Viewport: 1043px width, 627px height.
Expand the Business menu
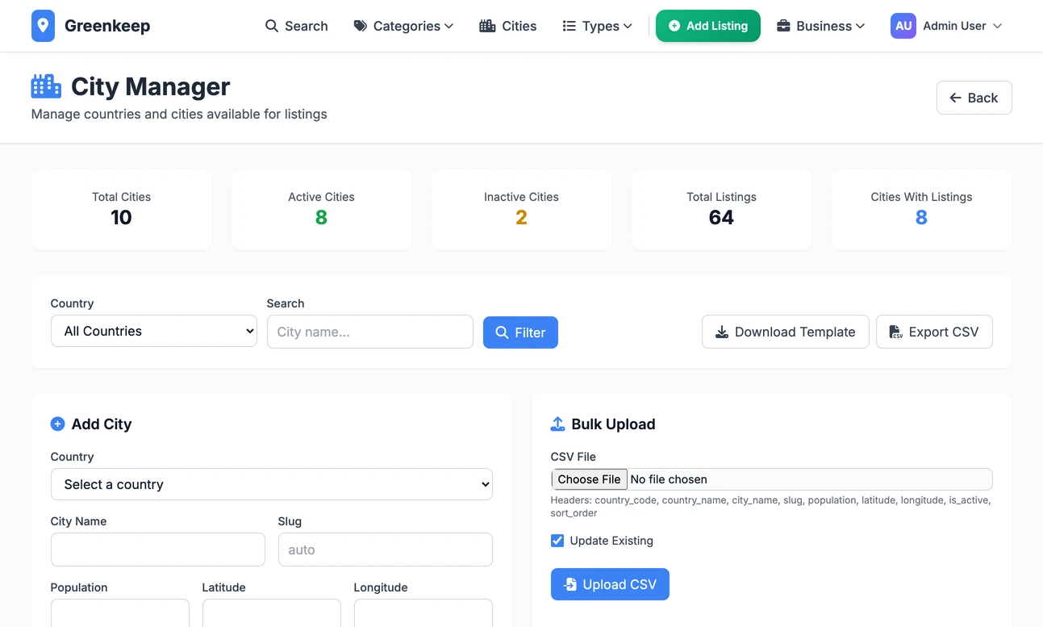point(821,26)
